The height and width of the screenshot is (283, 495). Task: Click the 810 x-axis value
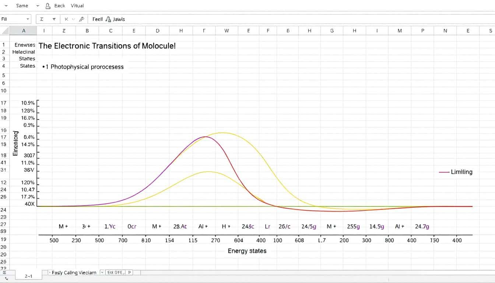pos(146,240)
